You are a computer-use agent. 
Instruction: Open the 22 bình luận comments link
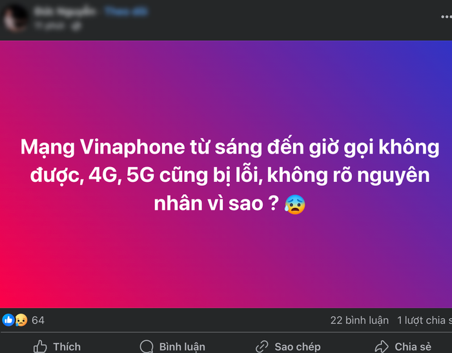pos(360,321)
